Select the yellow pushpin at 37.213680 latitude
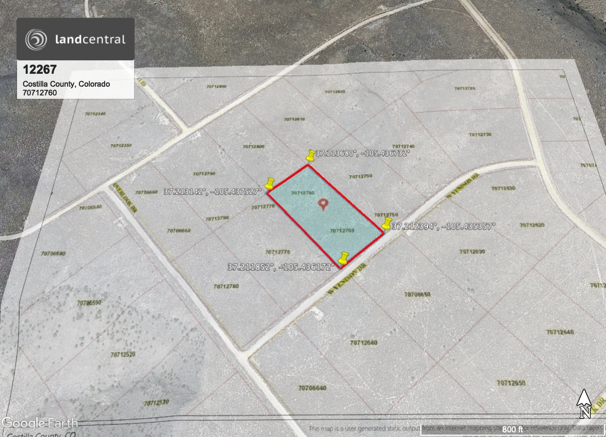Image resolution: width=606 pixels, height=437 pixels. (310, 155)
